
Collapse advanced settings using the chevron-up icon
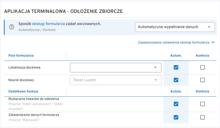213,42
